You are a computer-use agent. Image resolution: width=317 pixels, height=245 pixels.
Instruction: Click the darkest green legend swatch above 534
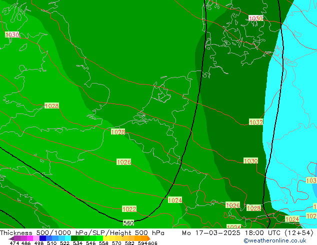pos(74,238)
